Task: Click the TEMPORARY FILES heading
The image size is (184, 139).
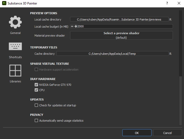Action: point(44,47)
